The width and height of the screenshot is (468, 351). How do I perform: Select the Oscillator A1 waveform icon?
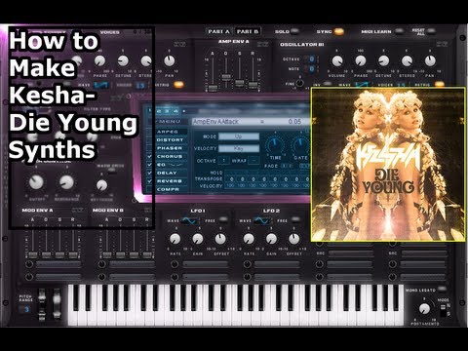[101, 86]
